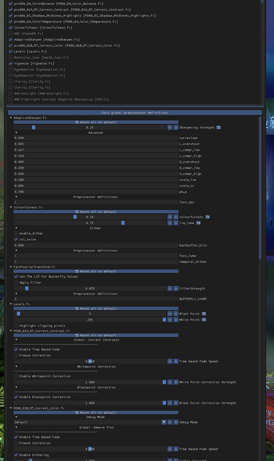Decrease Sharpening strength with left arrow
This screenshot has height=461, width=274.
pos(170,127)
